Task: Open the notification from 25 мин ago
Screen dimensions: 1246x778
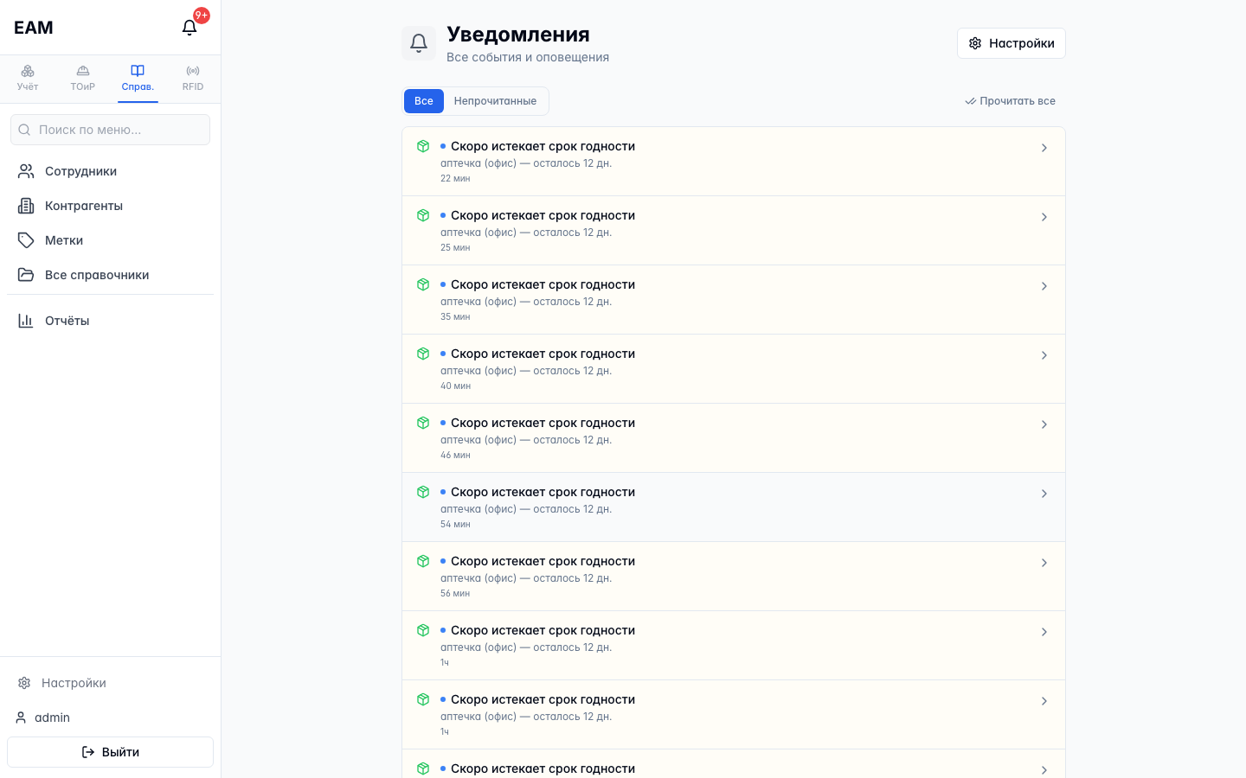Action: coord(734,231)
